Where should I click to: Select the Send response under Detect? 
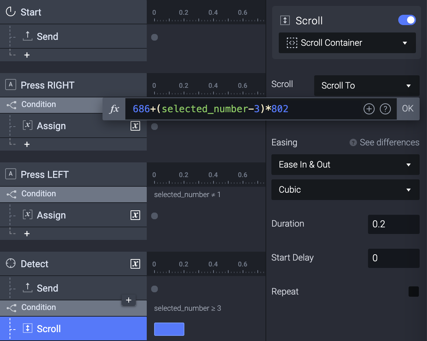pyautogui.click(x=73, y=288)
